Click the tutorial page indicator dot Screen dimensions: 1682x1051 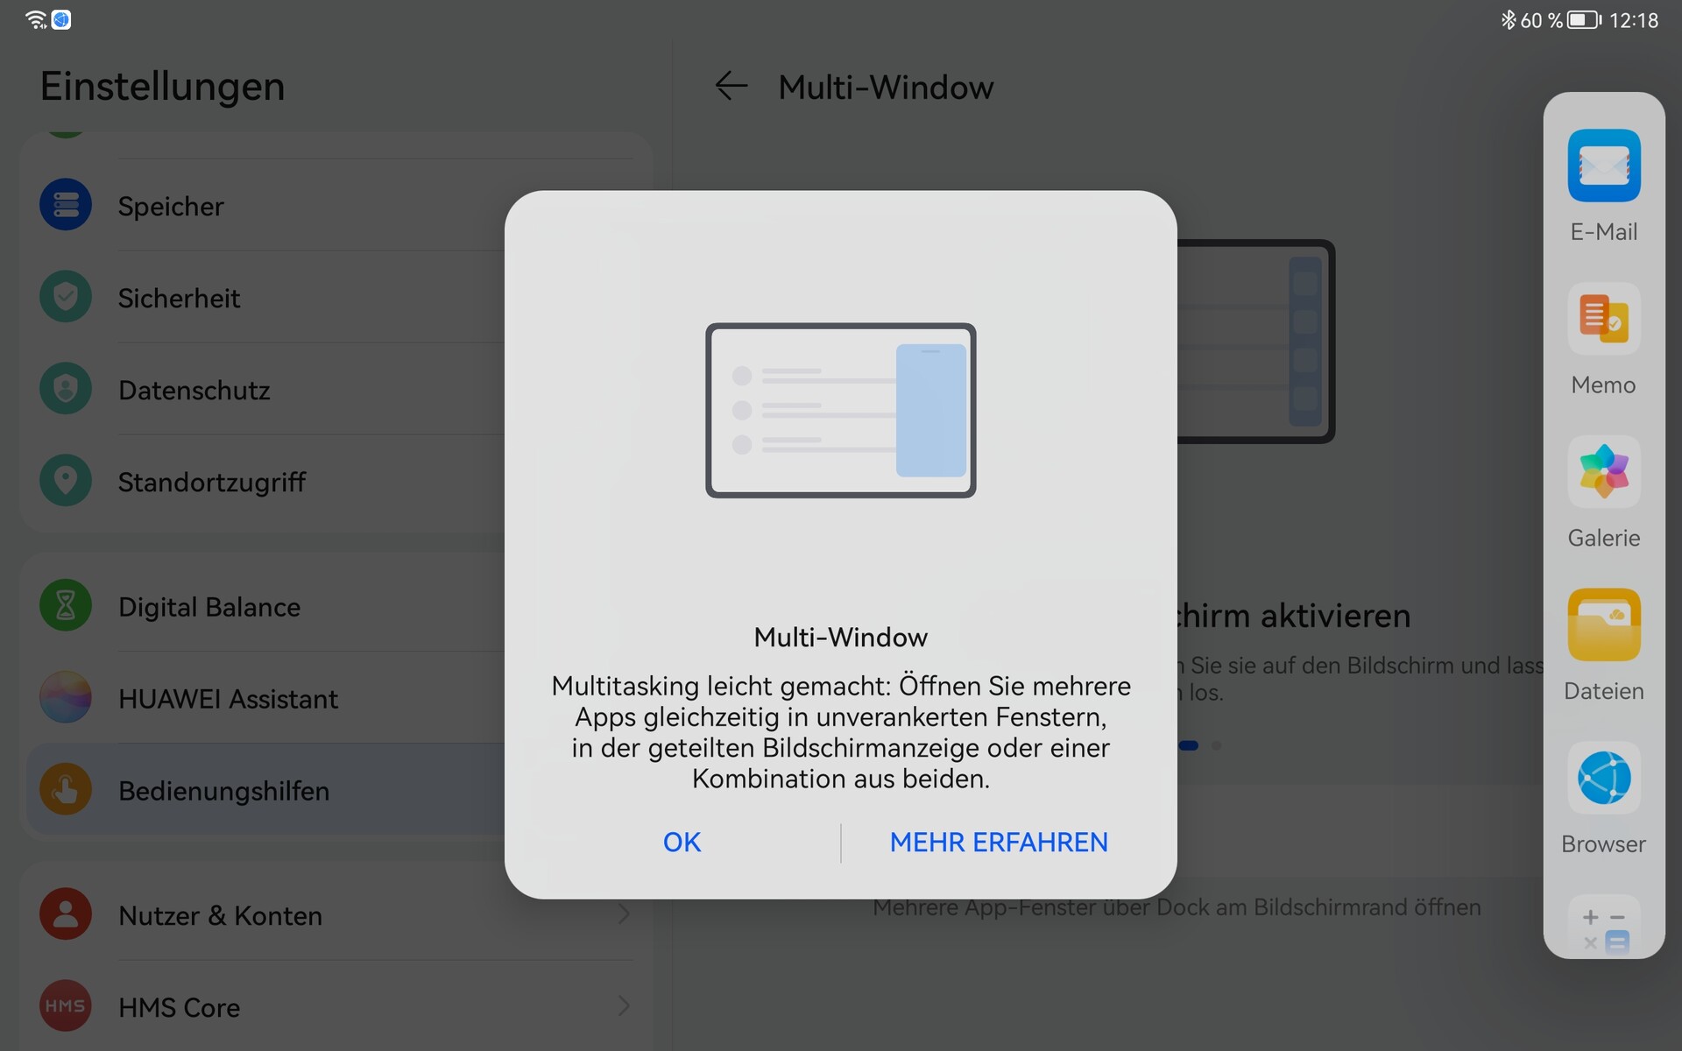point(1216,745)
